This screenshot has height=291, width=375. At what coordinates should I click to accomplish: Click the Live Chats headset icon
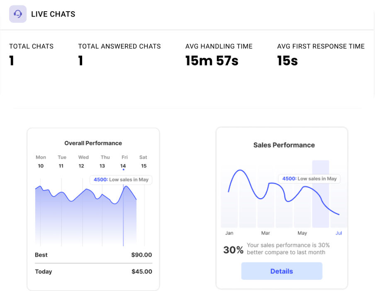coord(17,14)
